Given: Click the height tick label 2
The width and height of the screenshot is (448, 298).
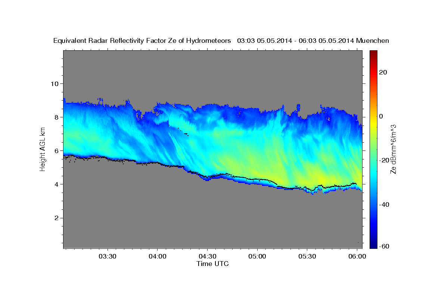Looking at the screenshot, I should pyautogui.click(x=56, y=218).
